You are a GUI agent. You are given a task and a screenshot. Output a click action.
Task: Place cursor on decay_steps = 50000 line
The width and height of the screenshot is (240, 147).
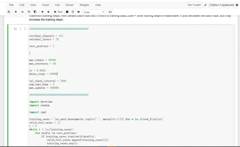[x=43, y=74]
